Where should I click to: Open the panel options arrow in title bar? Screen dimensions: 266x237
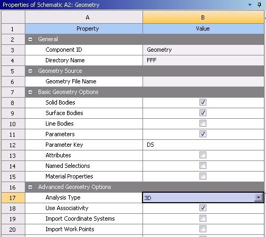point(250,5)
